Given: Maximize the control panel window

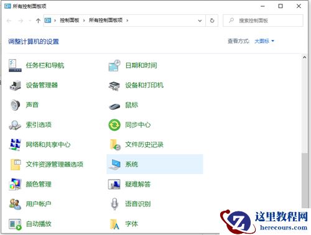Looking at the screenshot, I should pos(281,6).
